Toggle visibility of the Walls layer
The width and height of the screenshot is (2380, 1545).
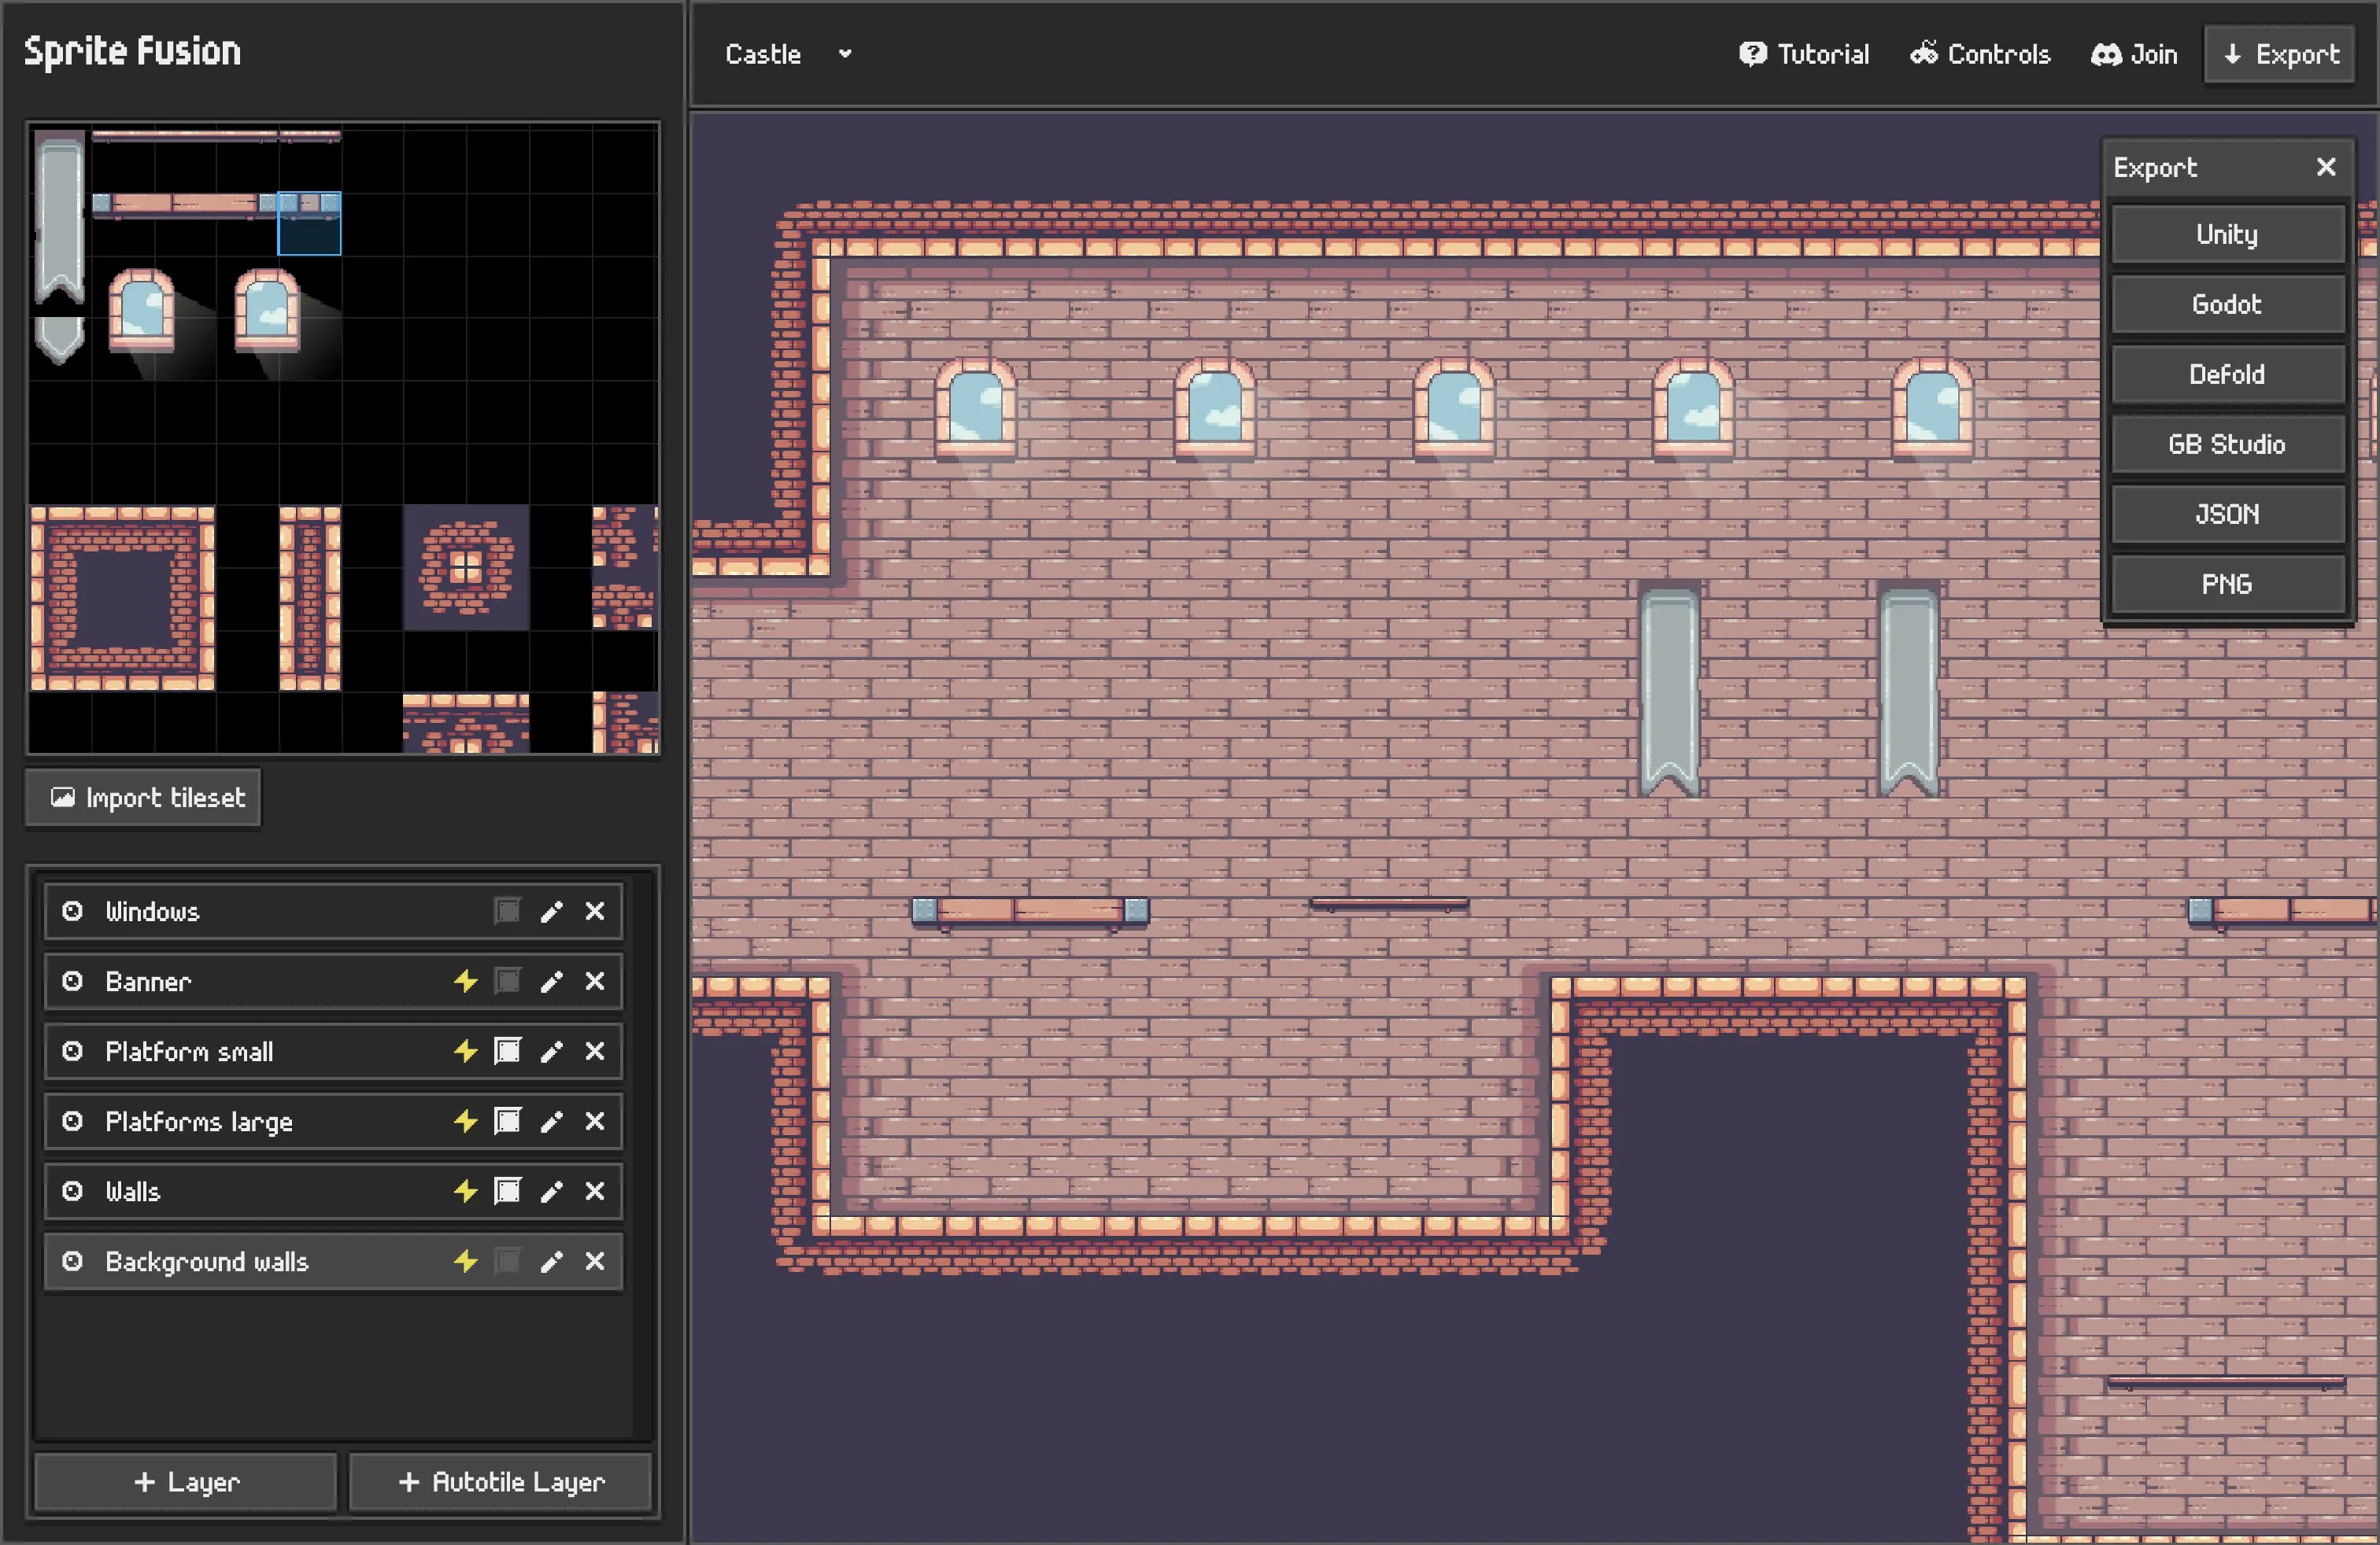[x=72, y=1190]
